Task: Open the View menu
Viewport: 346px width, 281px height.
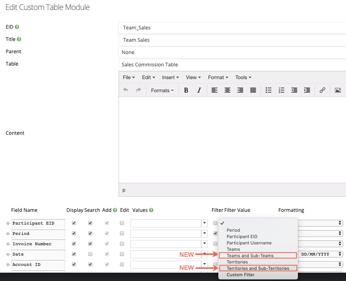Action: (x=193, y=78)
